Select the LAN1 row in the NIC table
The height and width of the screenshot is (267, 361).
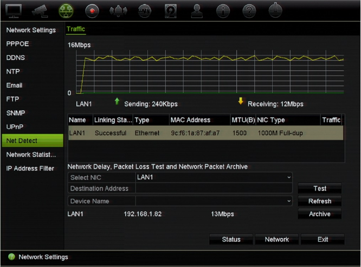pyautogui.click(x=205, y=133)
